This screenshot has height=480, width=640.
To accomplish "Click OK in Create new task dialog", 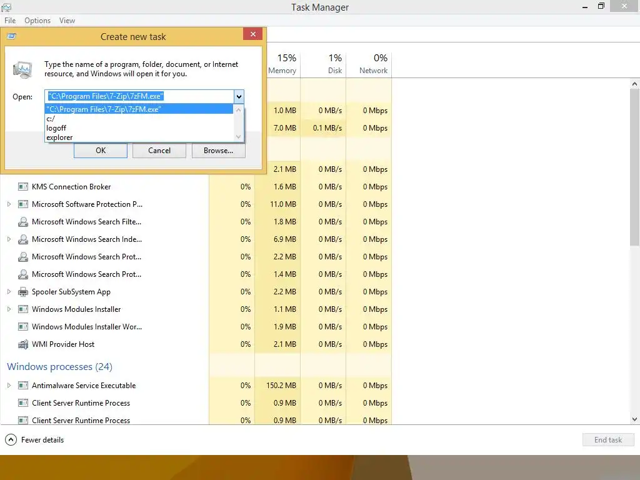I will point(101,150).
